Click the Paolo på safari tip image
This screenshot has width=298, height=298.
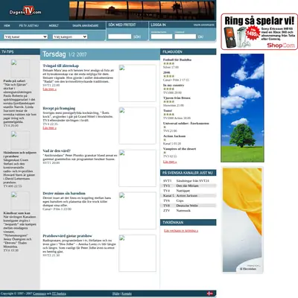(20, 69)
